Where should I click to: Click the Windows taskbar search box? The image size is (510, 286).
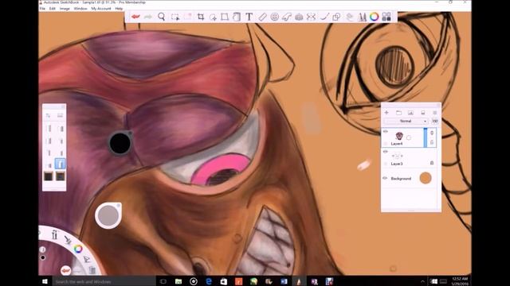click(x=104, y=282)
